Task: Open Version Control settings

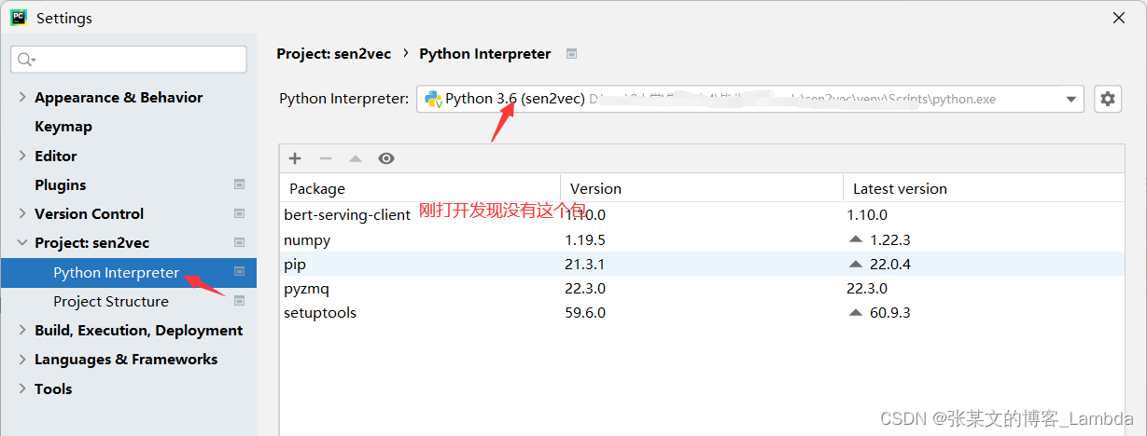Action: [90, 213]
